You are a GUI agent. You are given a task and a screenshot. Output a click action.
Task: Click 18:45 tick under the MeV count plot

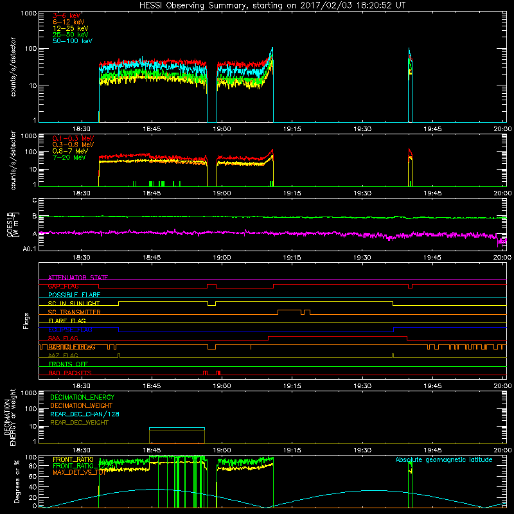[x=152, y=193]
